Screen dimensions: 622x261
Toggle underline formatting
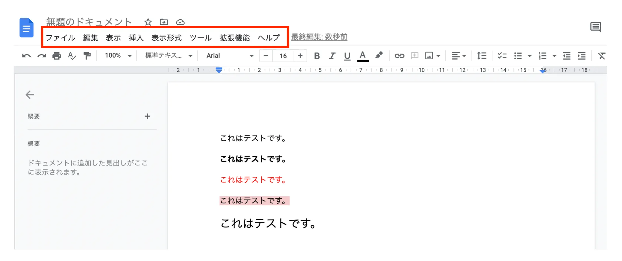coord(347,56)
